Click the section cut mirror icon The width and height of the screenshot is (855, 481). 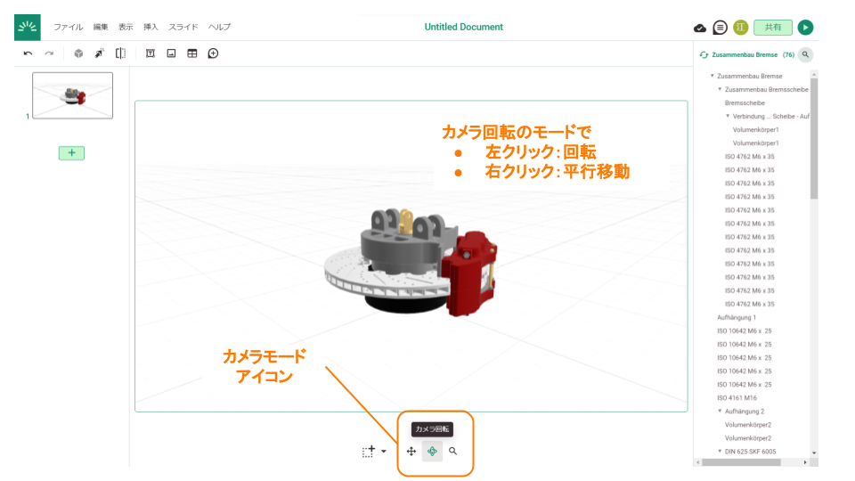click(x=120, y=53)
